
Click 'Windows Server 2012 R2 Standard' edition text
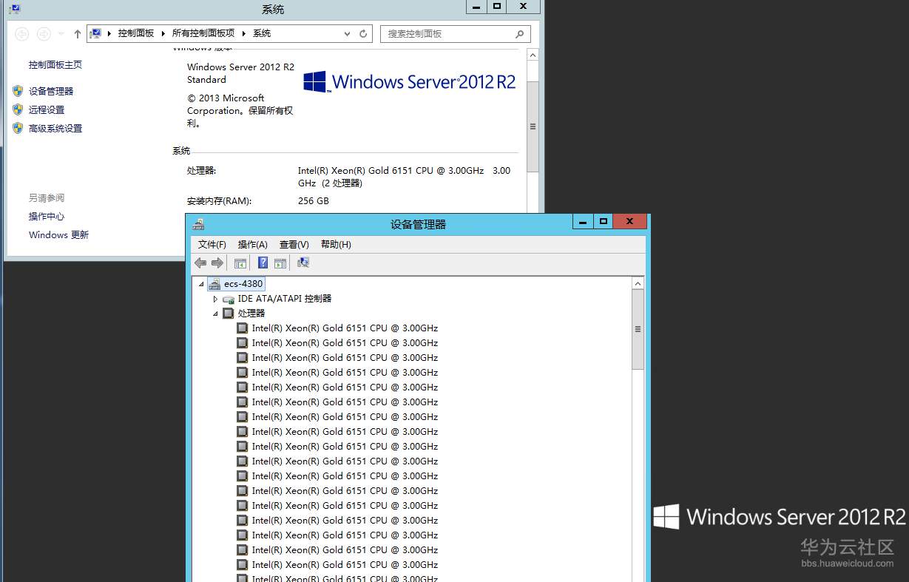(x=240, y=73)
